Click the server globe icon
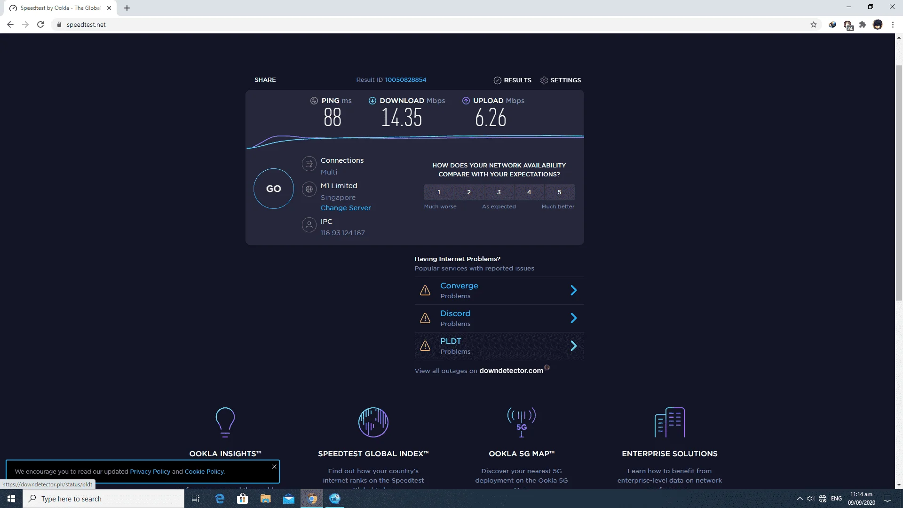This screenshot has width=903, height=508. click(x=309, y=189)
